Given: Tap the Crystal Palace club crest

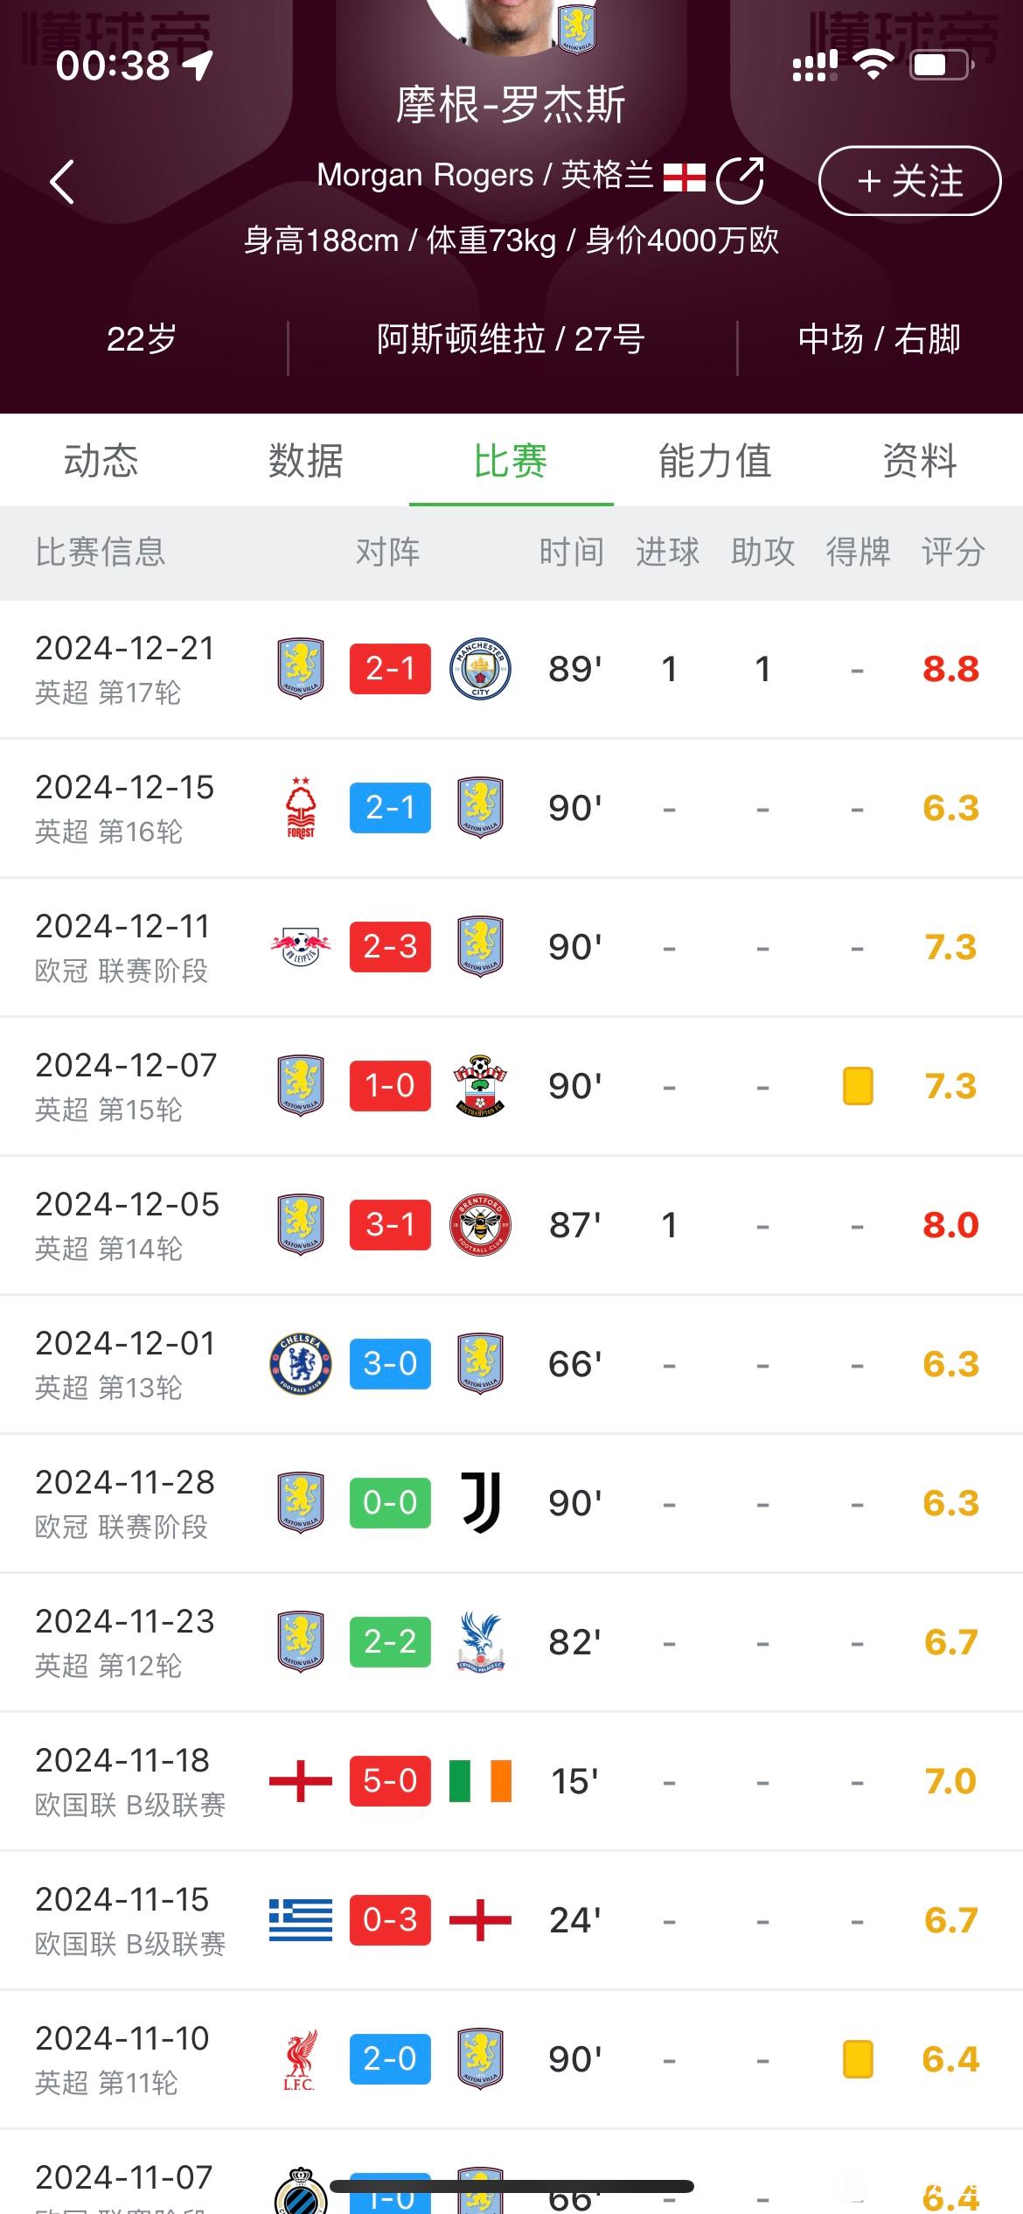Looking at the screenshot, I should click(480, 1641).
